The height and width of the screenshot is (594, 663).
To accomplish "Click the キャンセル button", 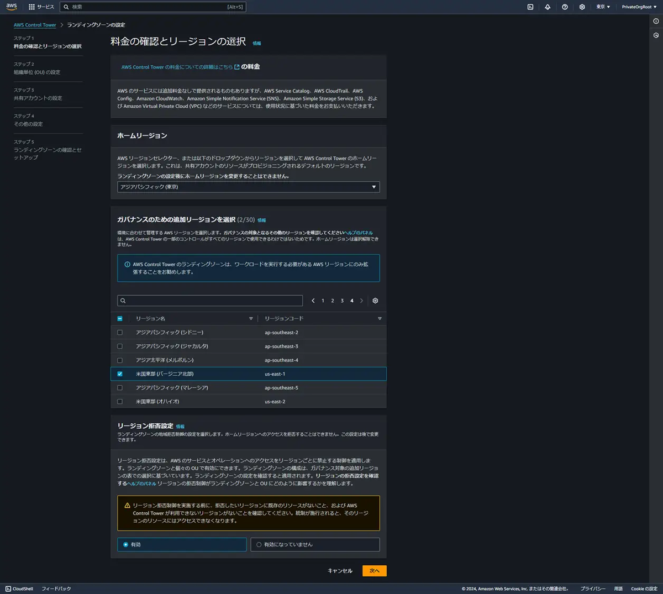I will click(340, 571).
